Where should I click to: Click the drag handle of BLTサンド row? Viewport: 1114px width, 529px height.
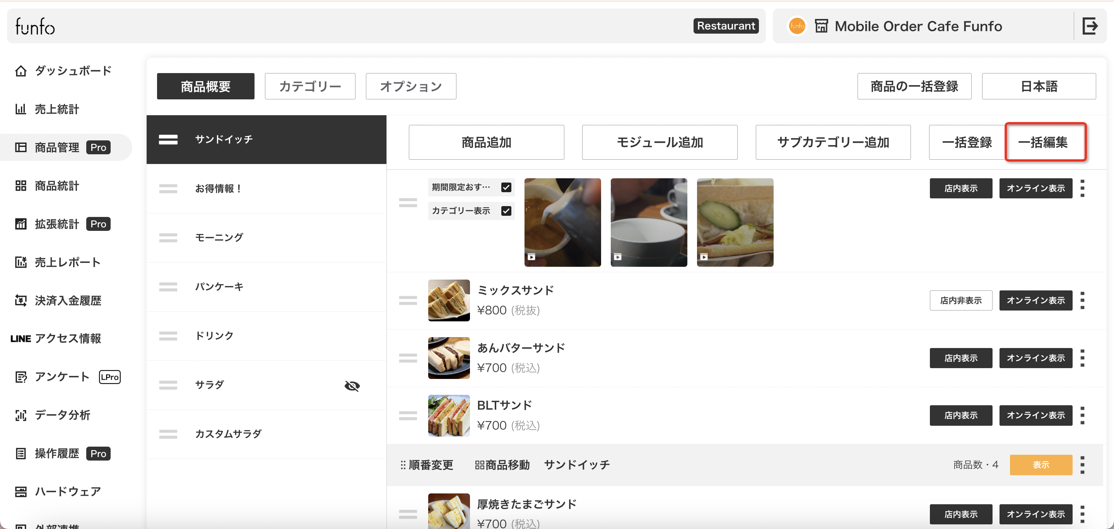click(x=408, y=415)
